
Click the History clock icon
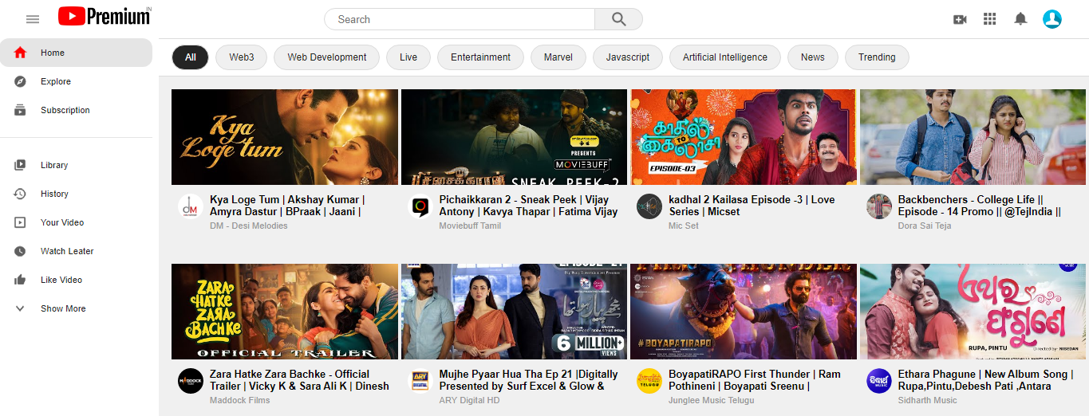20,194
